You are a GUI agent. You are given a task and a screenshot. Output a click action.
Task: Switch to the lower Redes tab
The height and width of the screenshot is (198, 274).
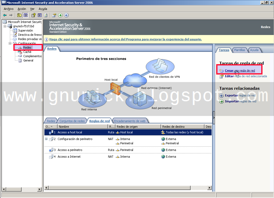(x=51, y=121)
